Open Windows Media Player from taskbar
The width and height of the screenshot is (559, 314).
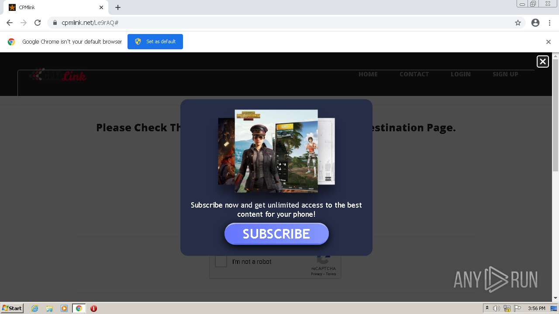[x=64, y=308]
